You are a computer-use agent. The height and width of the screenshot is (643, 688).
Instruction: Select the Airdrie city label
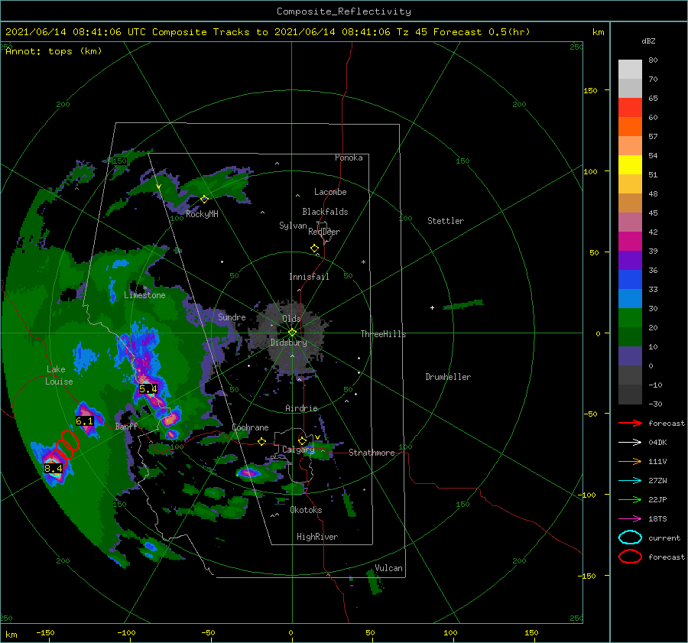[x=301, y=408]
